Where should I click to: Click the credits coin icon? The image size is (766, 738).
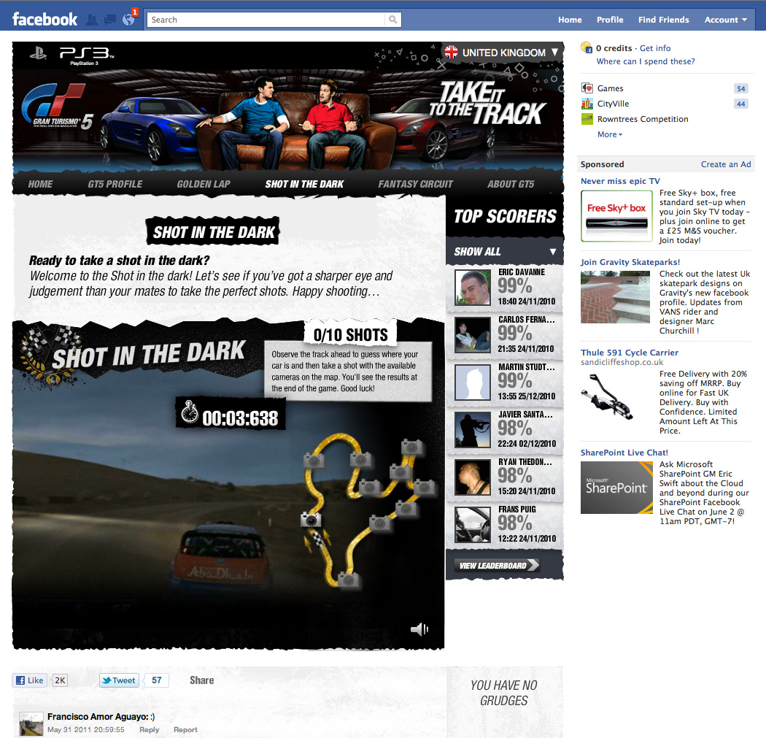587,48
